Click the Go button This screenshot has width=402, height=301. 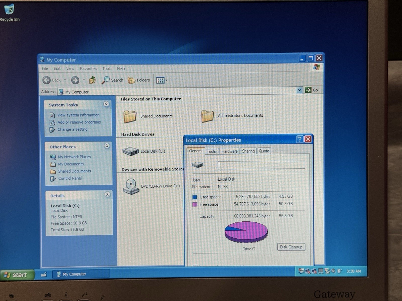pos(312,90)
